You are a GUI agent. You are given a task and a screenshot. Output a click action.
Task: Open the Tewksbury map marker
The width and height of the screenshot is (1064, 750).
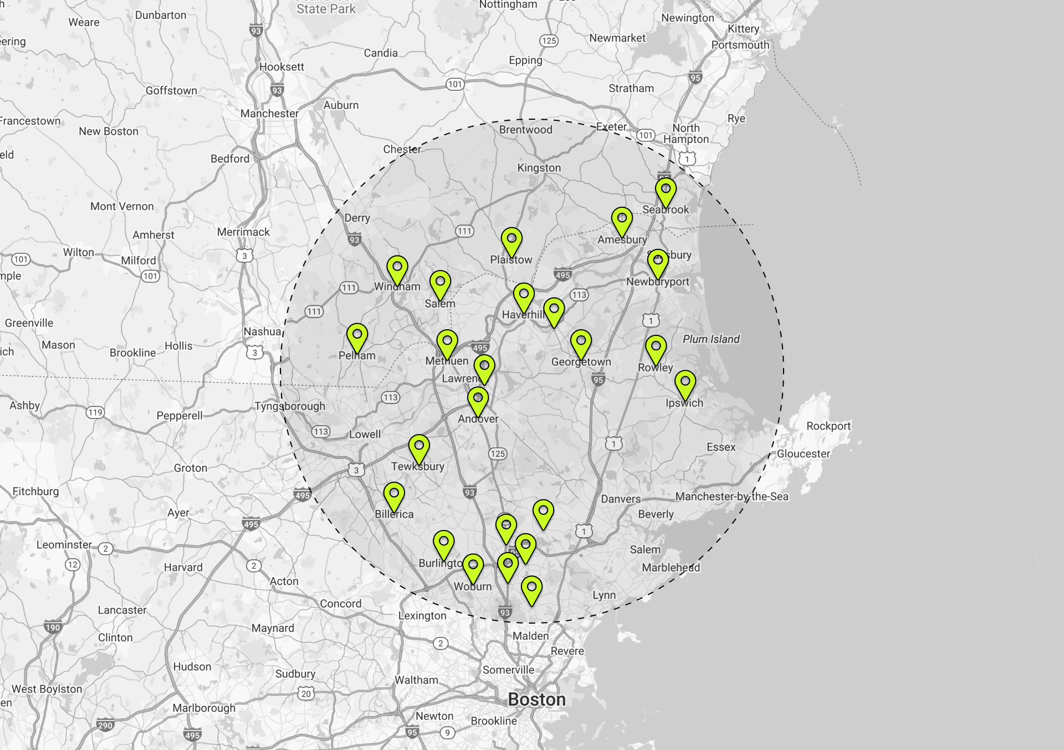pos(419,447)
